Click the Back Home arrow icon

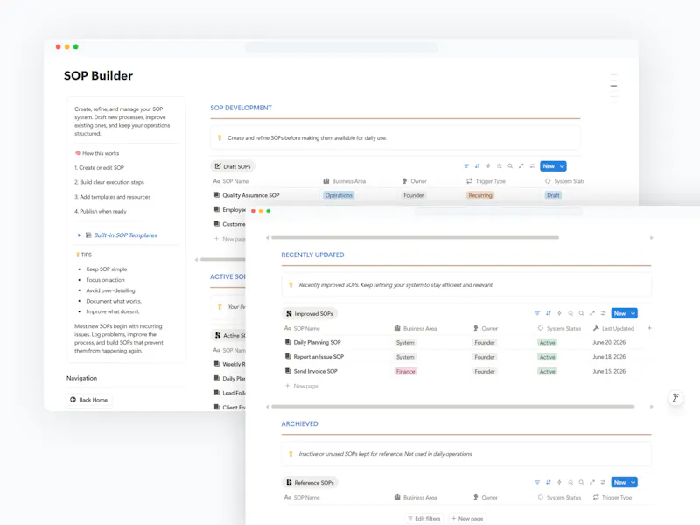click(73, 400)
